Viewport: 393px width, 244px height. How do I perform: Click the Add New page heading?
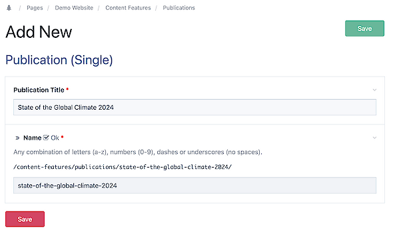[x=39, y=32]
